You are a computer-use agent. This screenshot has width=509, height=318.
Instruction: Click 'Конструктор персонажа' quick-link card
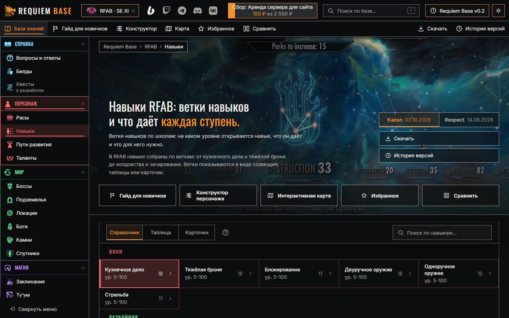coord(218,195)
